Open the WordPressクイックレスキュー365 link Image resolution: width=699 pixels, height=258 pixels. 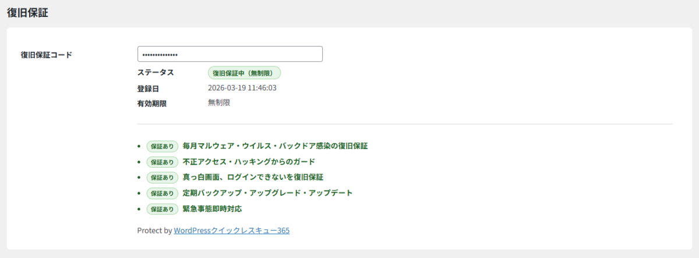[x=232, y=231]
